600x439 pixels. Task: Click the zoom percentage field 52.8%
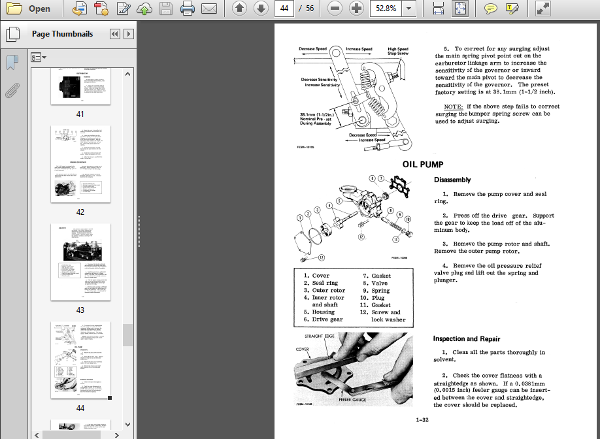pyautogui.click(x=386, y=8)
